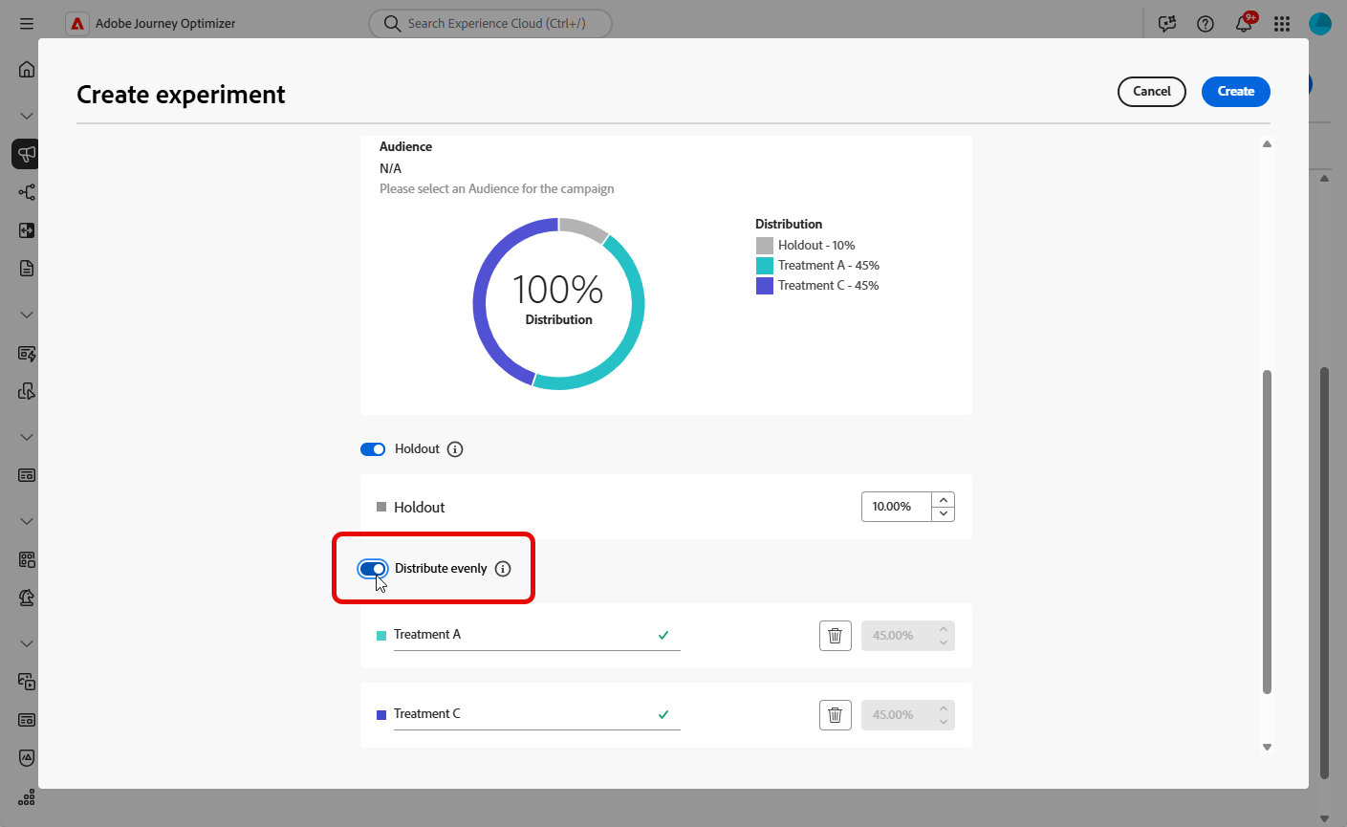
Task: Collapse the first sidebar section chevron
Action: 27,116
